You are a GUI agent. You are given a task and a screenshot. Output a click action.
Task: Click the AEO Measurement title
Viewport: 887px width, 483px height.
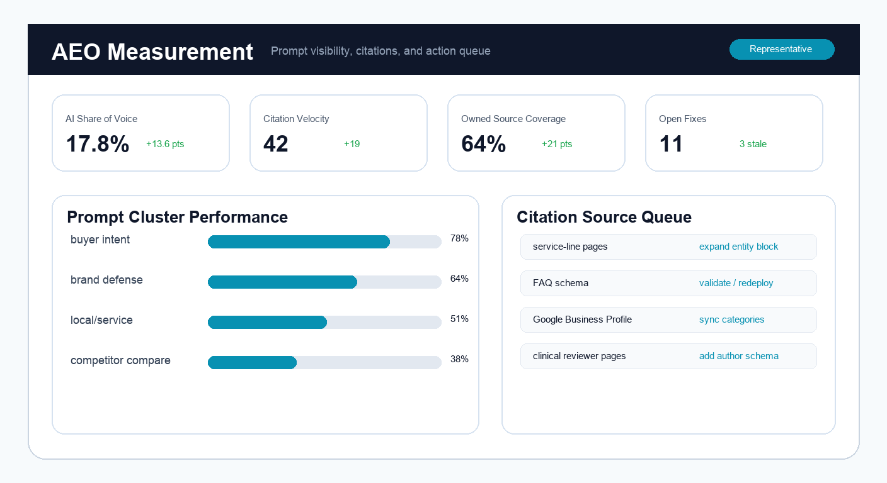(152, 52)
